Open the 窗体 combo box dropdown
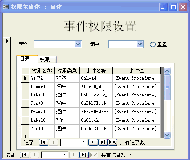The height and width of the screenshot is (160, 190). [78, 44]
